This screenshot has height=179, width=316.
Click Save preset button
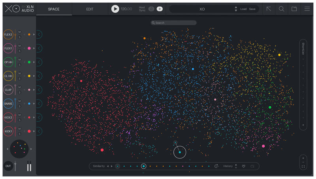(x=252, y=9)
